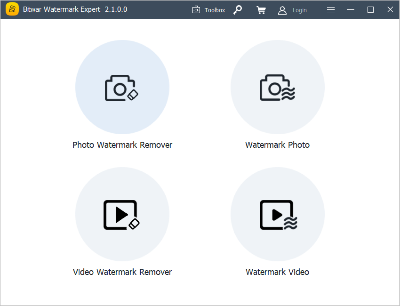Close the Bitwar Watermark Expert window

tap(390, 10)
